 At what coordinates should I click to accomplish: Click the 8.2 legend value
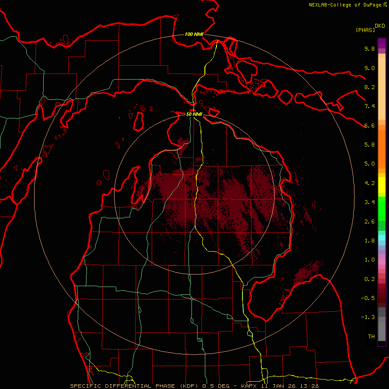coord(370,87)
